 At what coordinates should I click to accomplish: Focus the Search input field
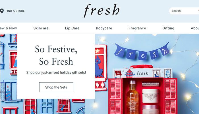(184, 11)
